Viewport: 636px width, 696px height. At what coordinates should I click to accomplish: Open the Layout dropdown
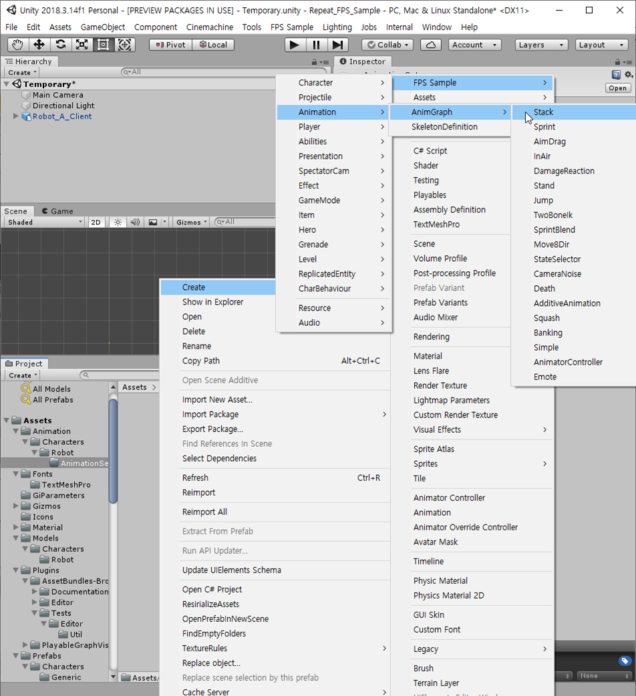point(601,45)
